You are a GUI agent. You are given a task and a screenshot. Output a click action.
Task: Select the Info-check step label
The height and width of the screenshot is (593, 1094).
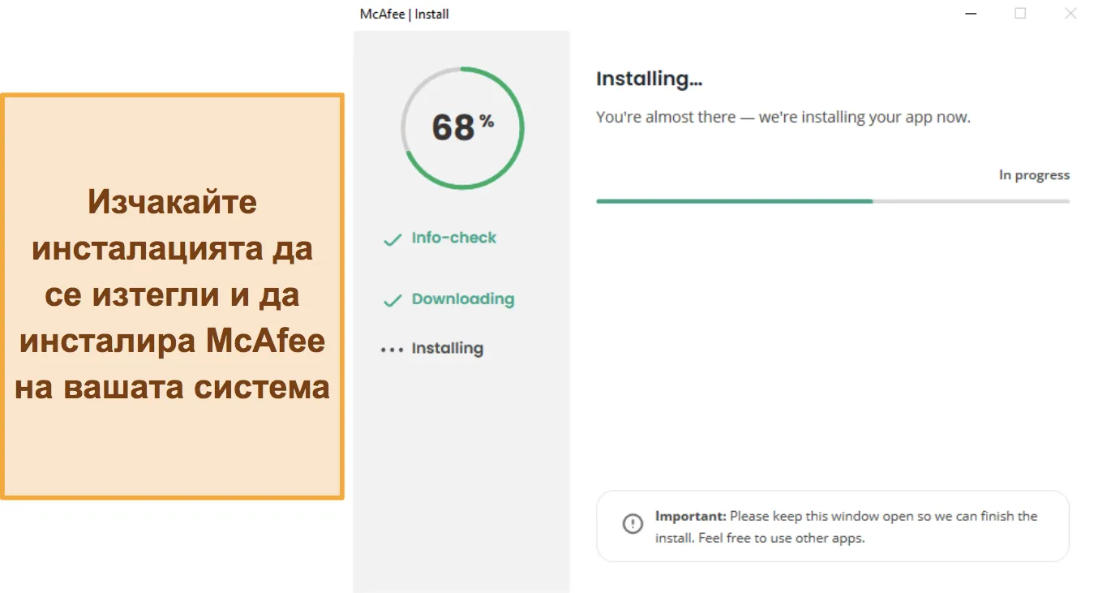click(454, 238)
